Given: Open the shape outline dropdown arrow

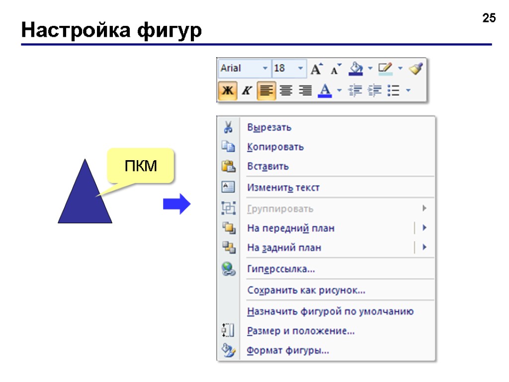Looking at the screenshot, I should pos(400,68).
